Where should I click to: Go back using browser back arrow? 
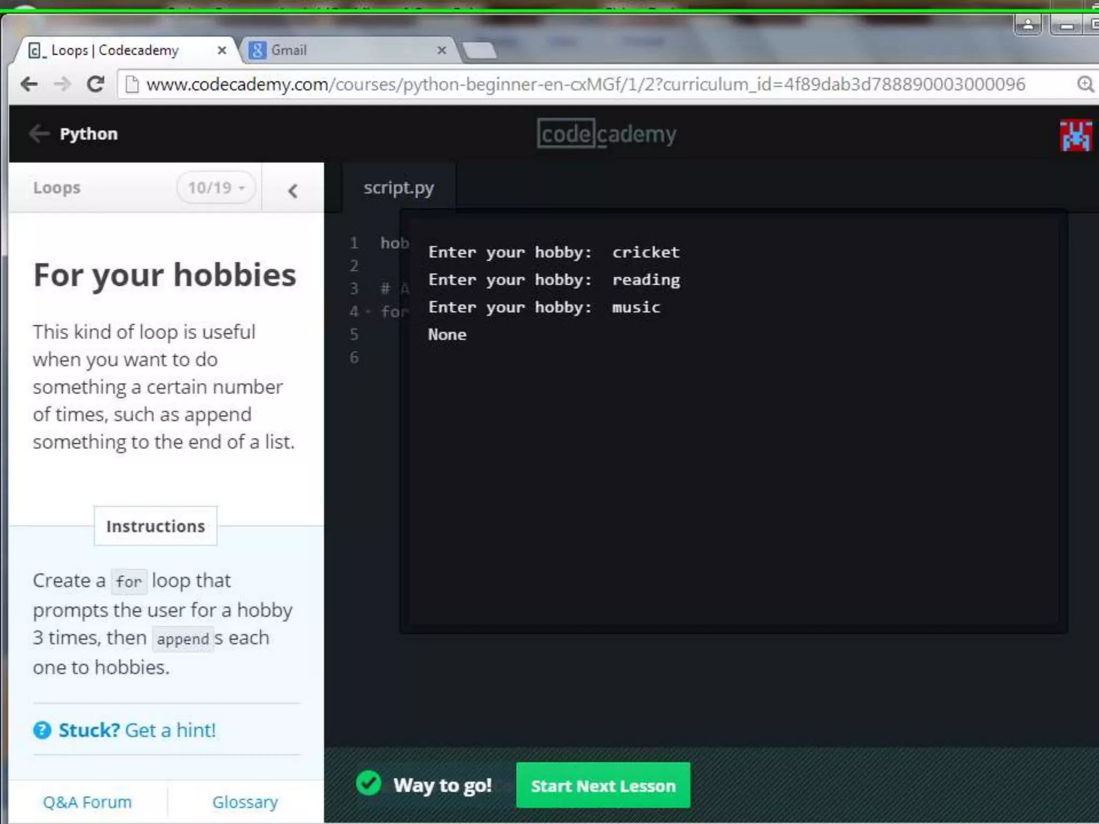tap(29, 84)
